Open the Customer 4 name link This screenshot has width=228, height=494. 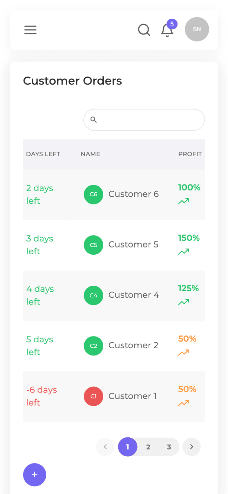pyautogui.click(x=134, y=295)
